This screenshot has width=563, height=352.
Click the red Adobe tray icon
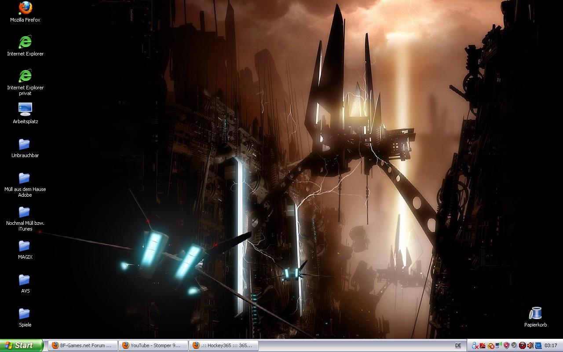coord(483,345)
